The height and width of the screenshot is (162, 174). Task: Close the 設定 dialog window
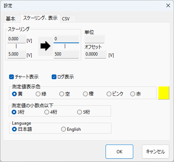click(x=168, y=5)
